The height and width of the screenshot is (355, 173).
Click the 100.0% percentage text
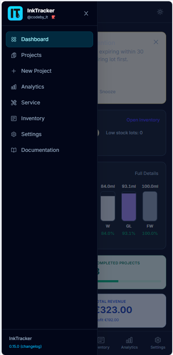pyautogui.click(x=150, y=234)
